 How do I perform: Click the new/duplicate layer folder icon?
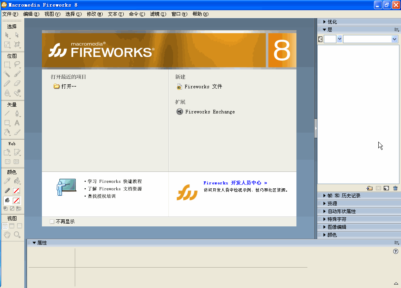370,188
